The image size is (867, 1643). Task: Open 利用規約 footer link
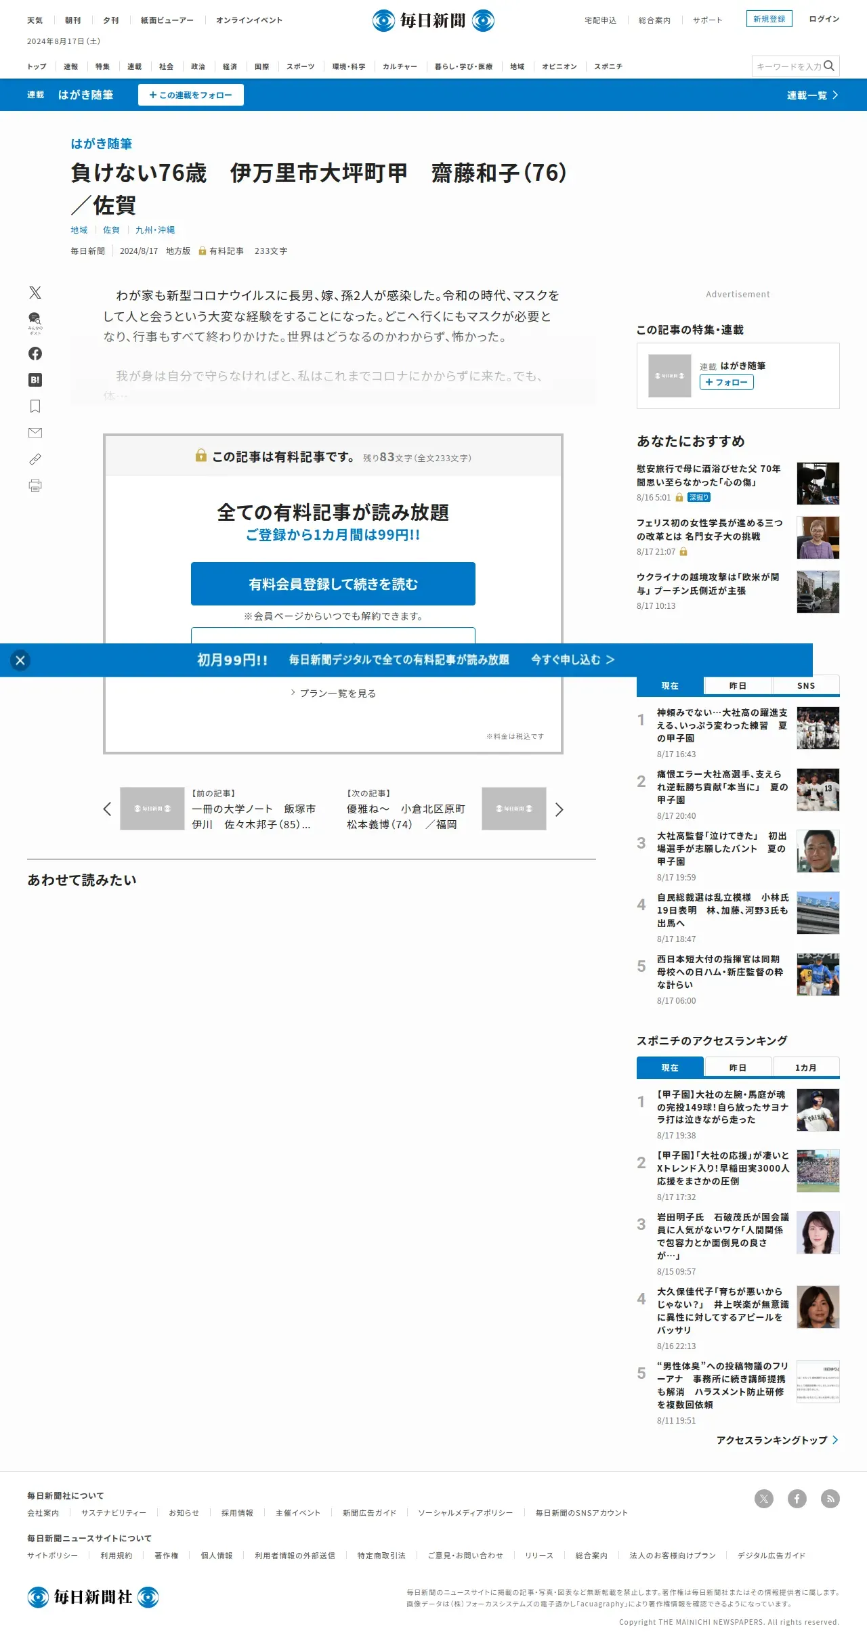117,1556
